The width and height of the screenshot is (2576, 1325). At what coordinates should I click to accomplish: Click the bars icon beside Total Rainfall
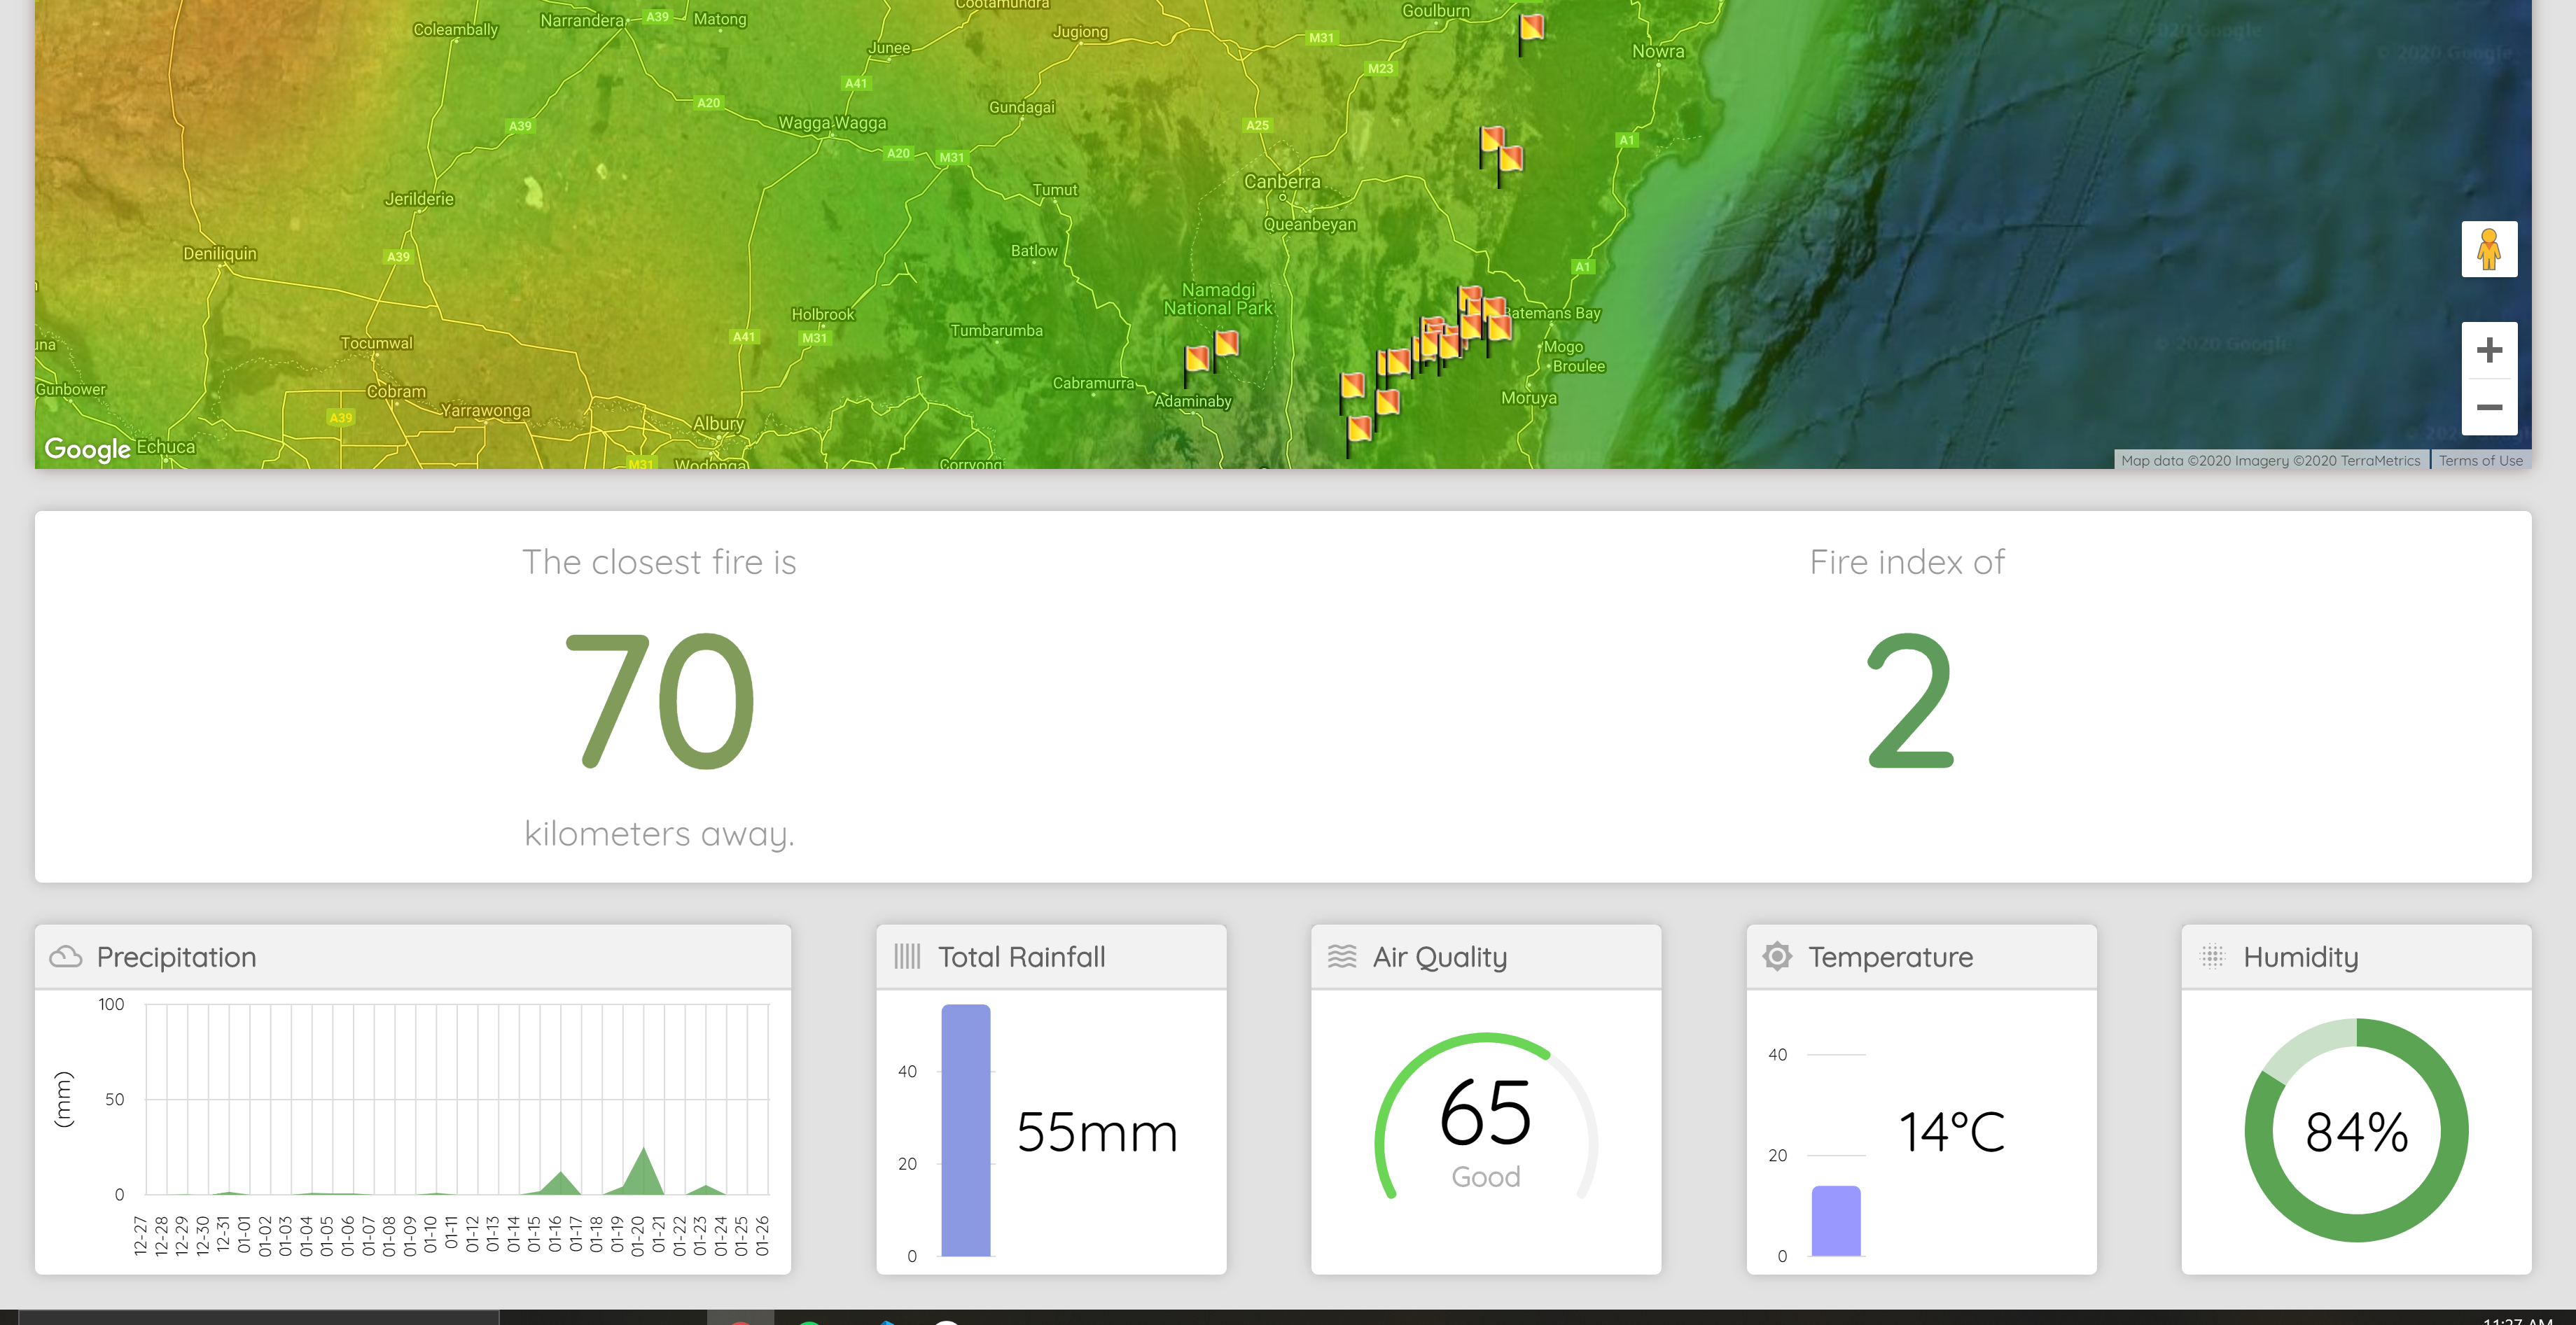[906, 956]
